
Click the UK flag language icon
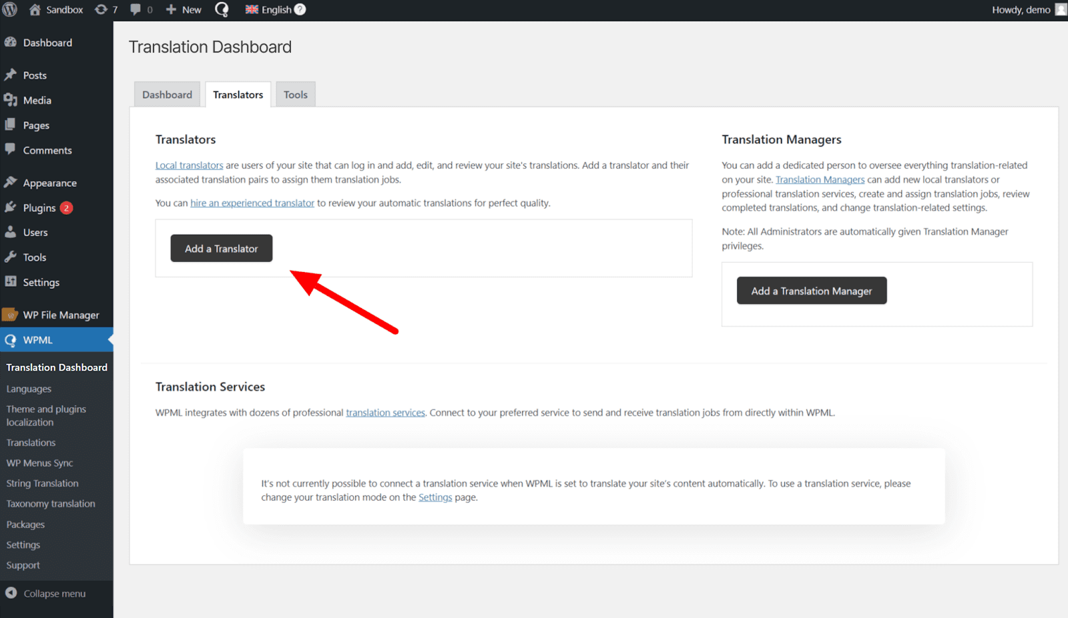coord(252,9)
